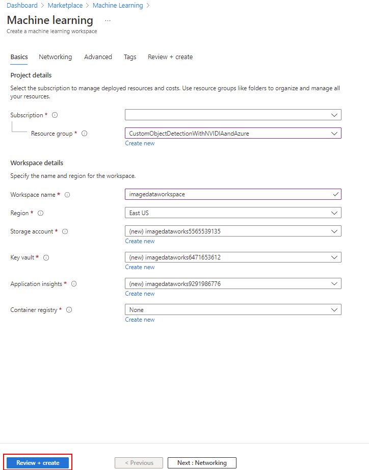Viewport: 369px width, 470px height.
Task: Create new key vault link
Action: [x=140, y=267]
